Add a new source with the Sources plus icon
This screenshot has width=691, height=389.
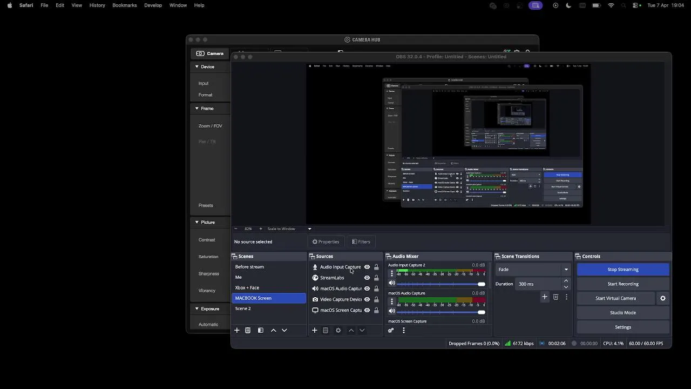pos(314,330)
